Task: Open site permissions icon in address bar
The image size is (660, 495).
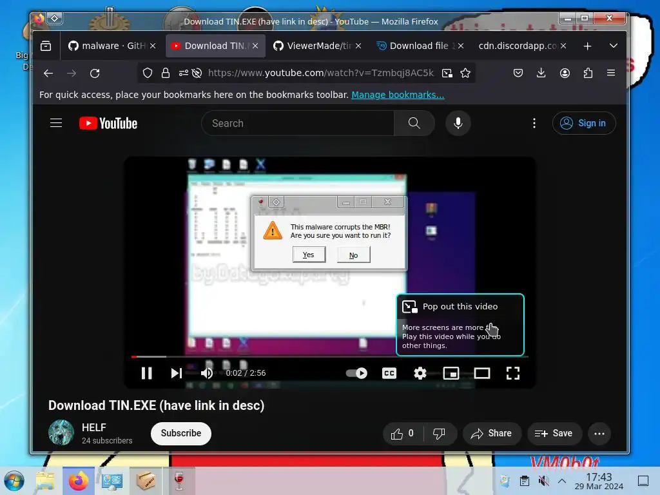Action: [184, 73]
